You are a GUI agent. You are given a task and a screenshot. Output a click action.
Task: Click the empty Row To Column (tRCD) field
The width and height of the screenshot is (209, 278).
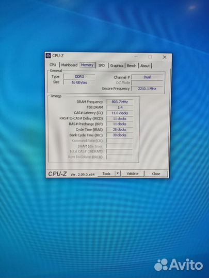(119, 157)
